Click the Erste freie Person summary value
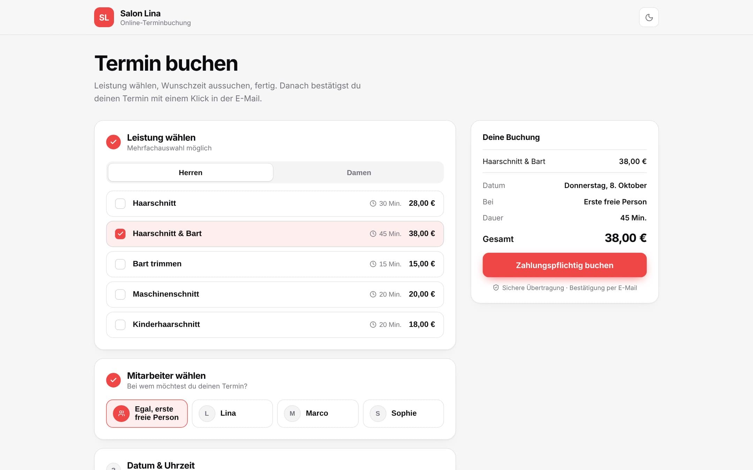Screen dimensions: 753x470 [x=615, y=202]
